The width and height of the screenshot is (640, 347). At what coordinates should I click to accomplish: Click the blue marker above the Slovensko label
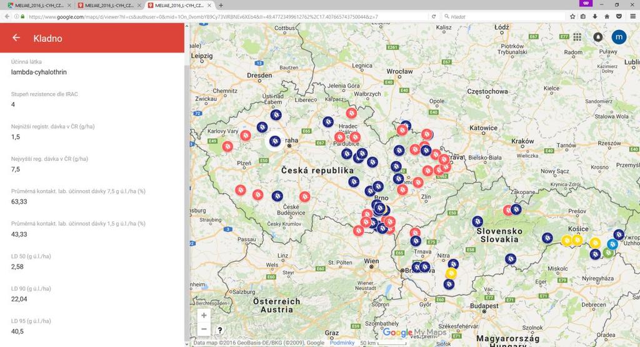click(x=477, y=221)
